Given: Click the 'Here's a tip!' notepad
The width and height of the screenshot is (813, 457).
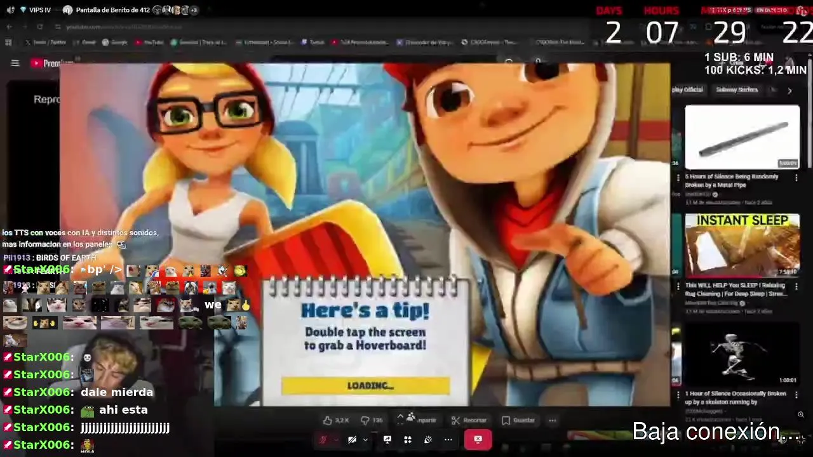Looking at the screenshot, I should click(366, 343).
